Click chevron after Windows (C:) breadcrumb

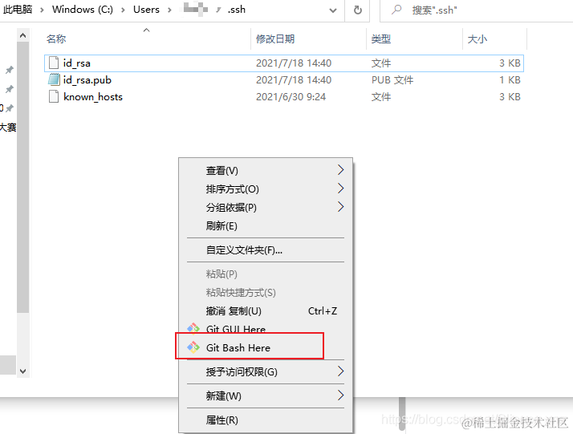123,10
